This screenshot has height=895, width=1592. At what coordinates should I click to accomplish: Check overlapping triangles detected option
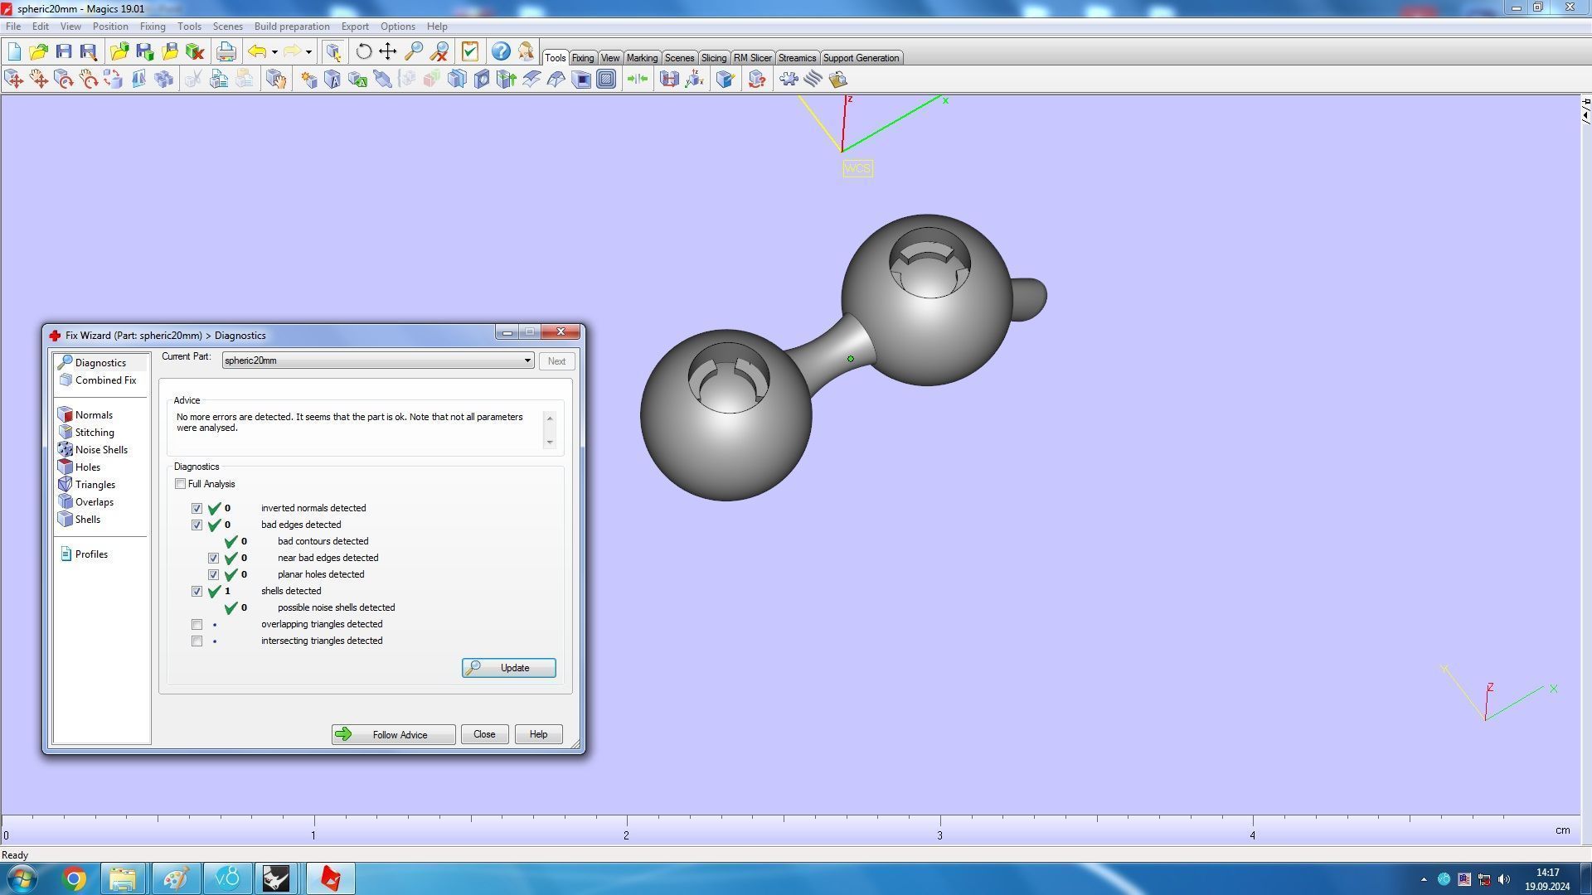pos(197,625)
